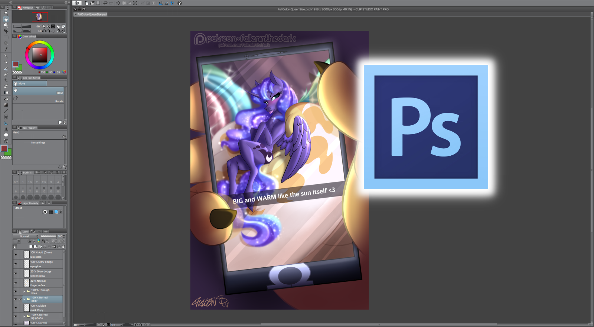Open the Navigator panel menu
The height and width of the screenshot is (327, 594).
pos(14,7)
